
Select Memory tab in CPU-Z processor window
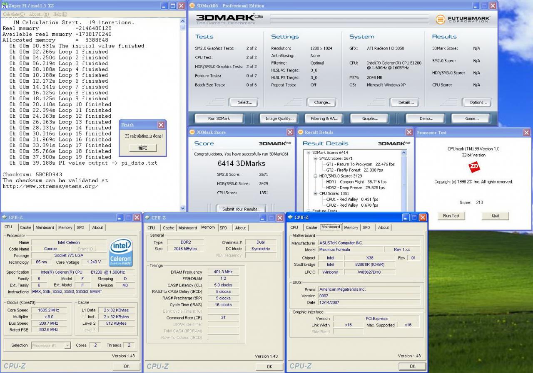point(65,227)
